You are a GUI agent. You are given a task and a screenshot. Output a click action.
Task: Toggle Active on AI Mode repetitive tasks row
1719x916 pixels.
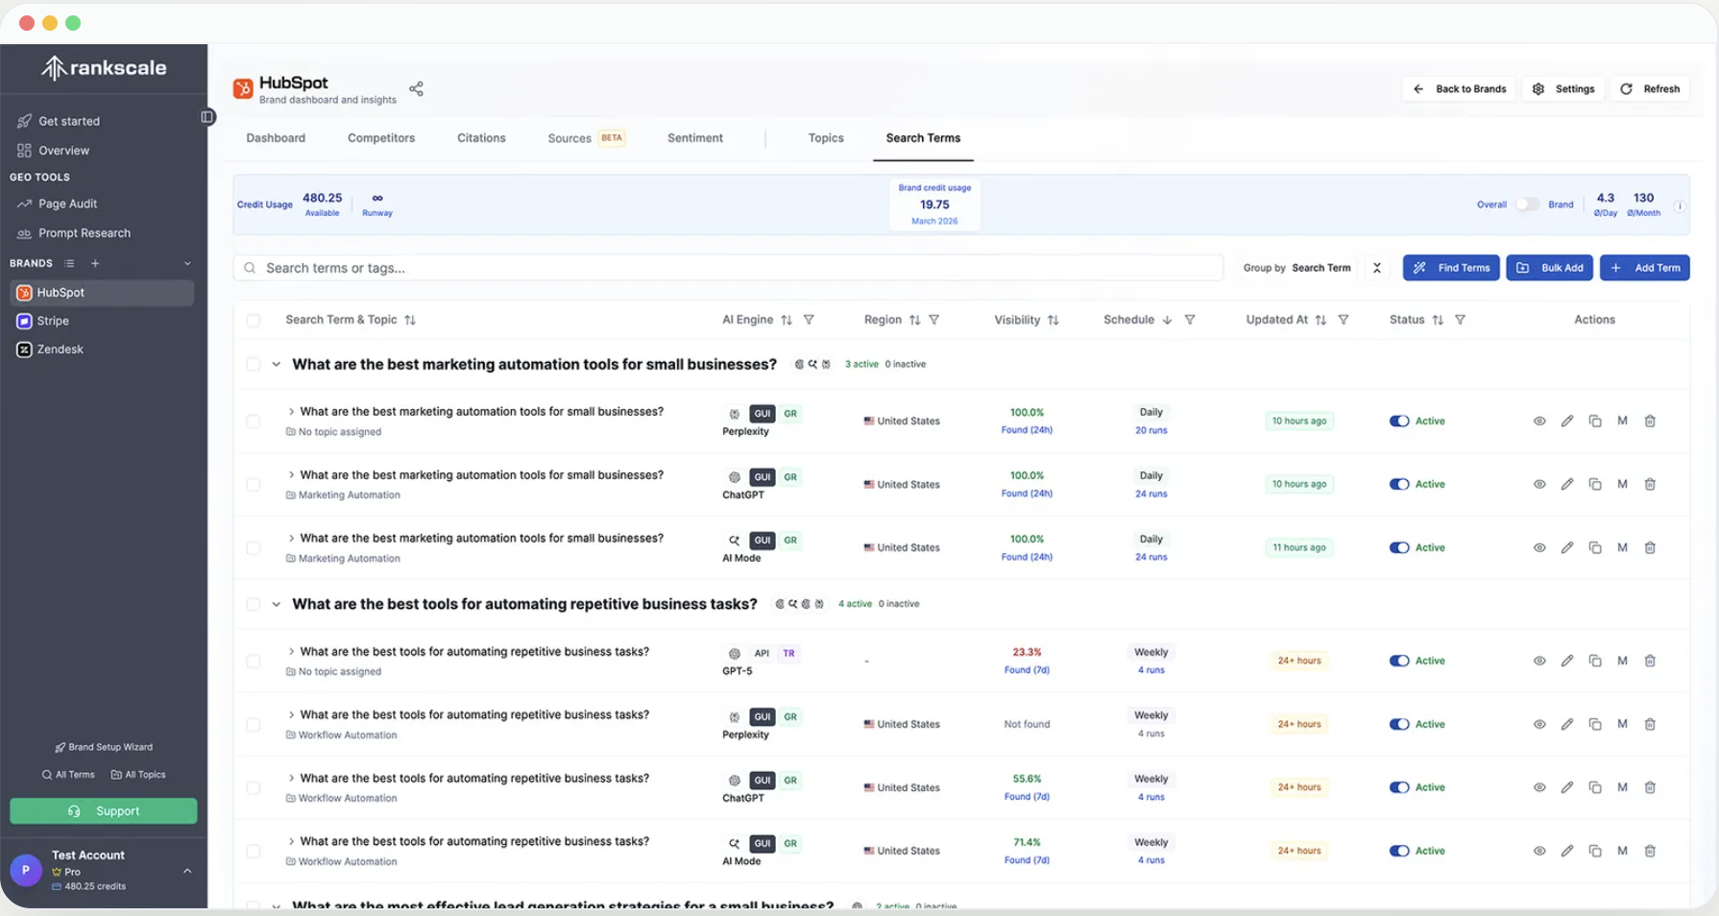pos(1399,851)
